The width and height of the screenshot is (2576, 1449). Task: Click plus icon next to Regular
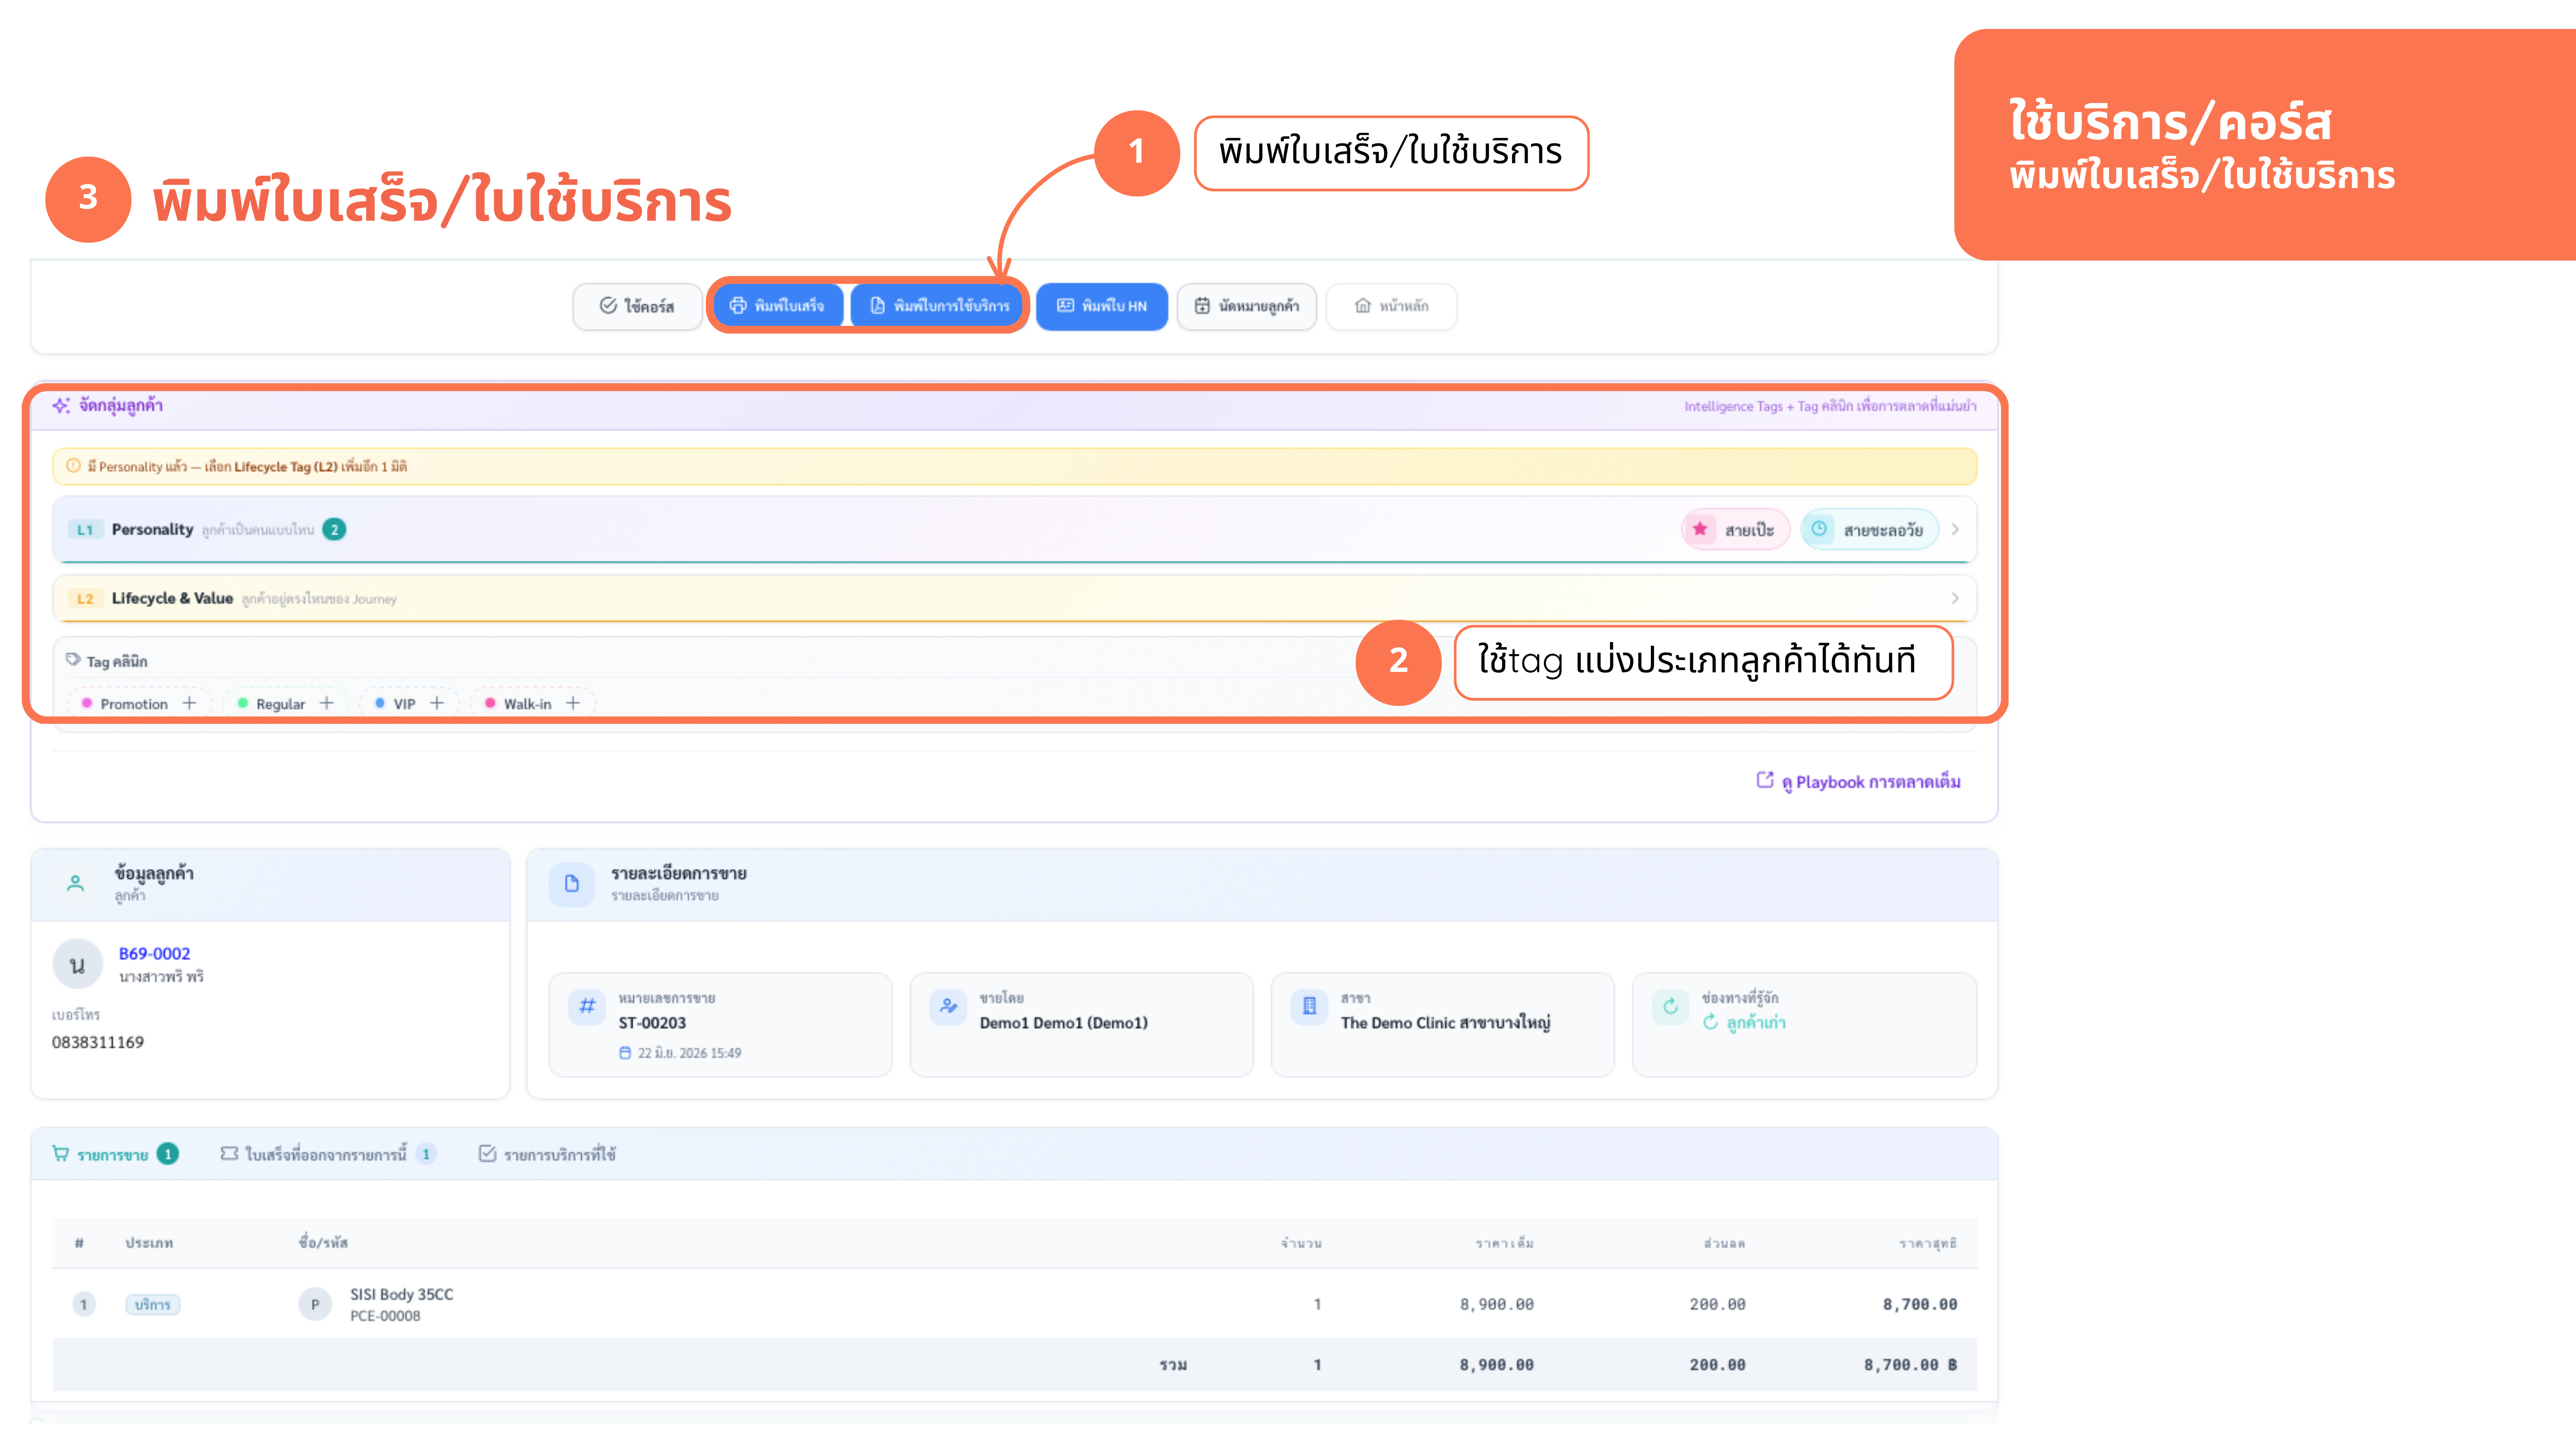[326, 703]
